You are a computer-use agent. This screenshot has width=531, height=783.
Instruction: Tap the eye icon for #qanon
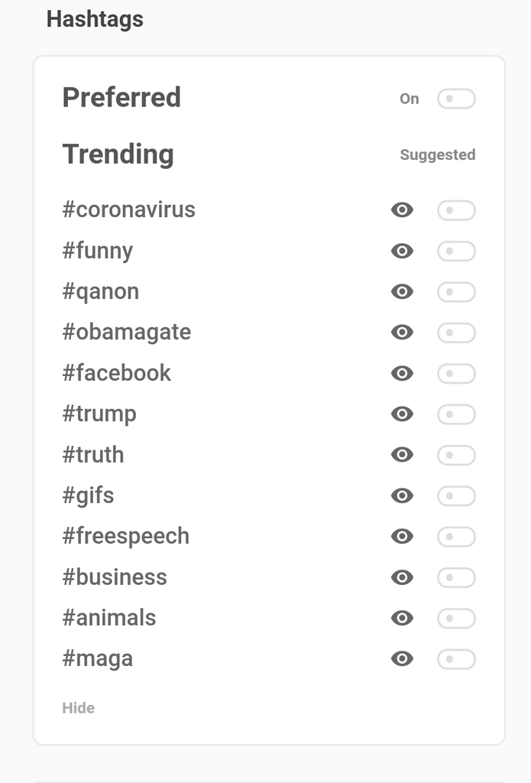point(402,291)
